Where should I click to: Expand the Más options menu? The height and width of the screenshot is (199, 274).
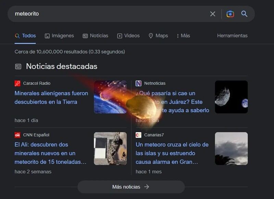[183, 36]
